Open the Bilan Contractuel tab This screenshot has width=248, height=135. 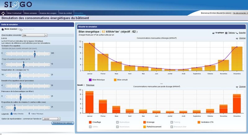[14, 13]
